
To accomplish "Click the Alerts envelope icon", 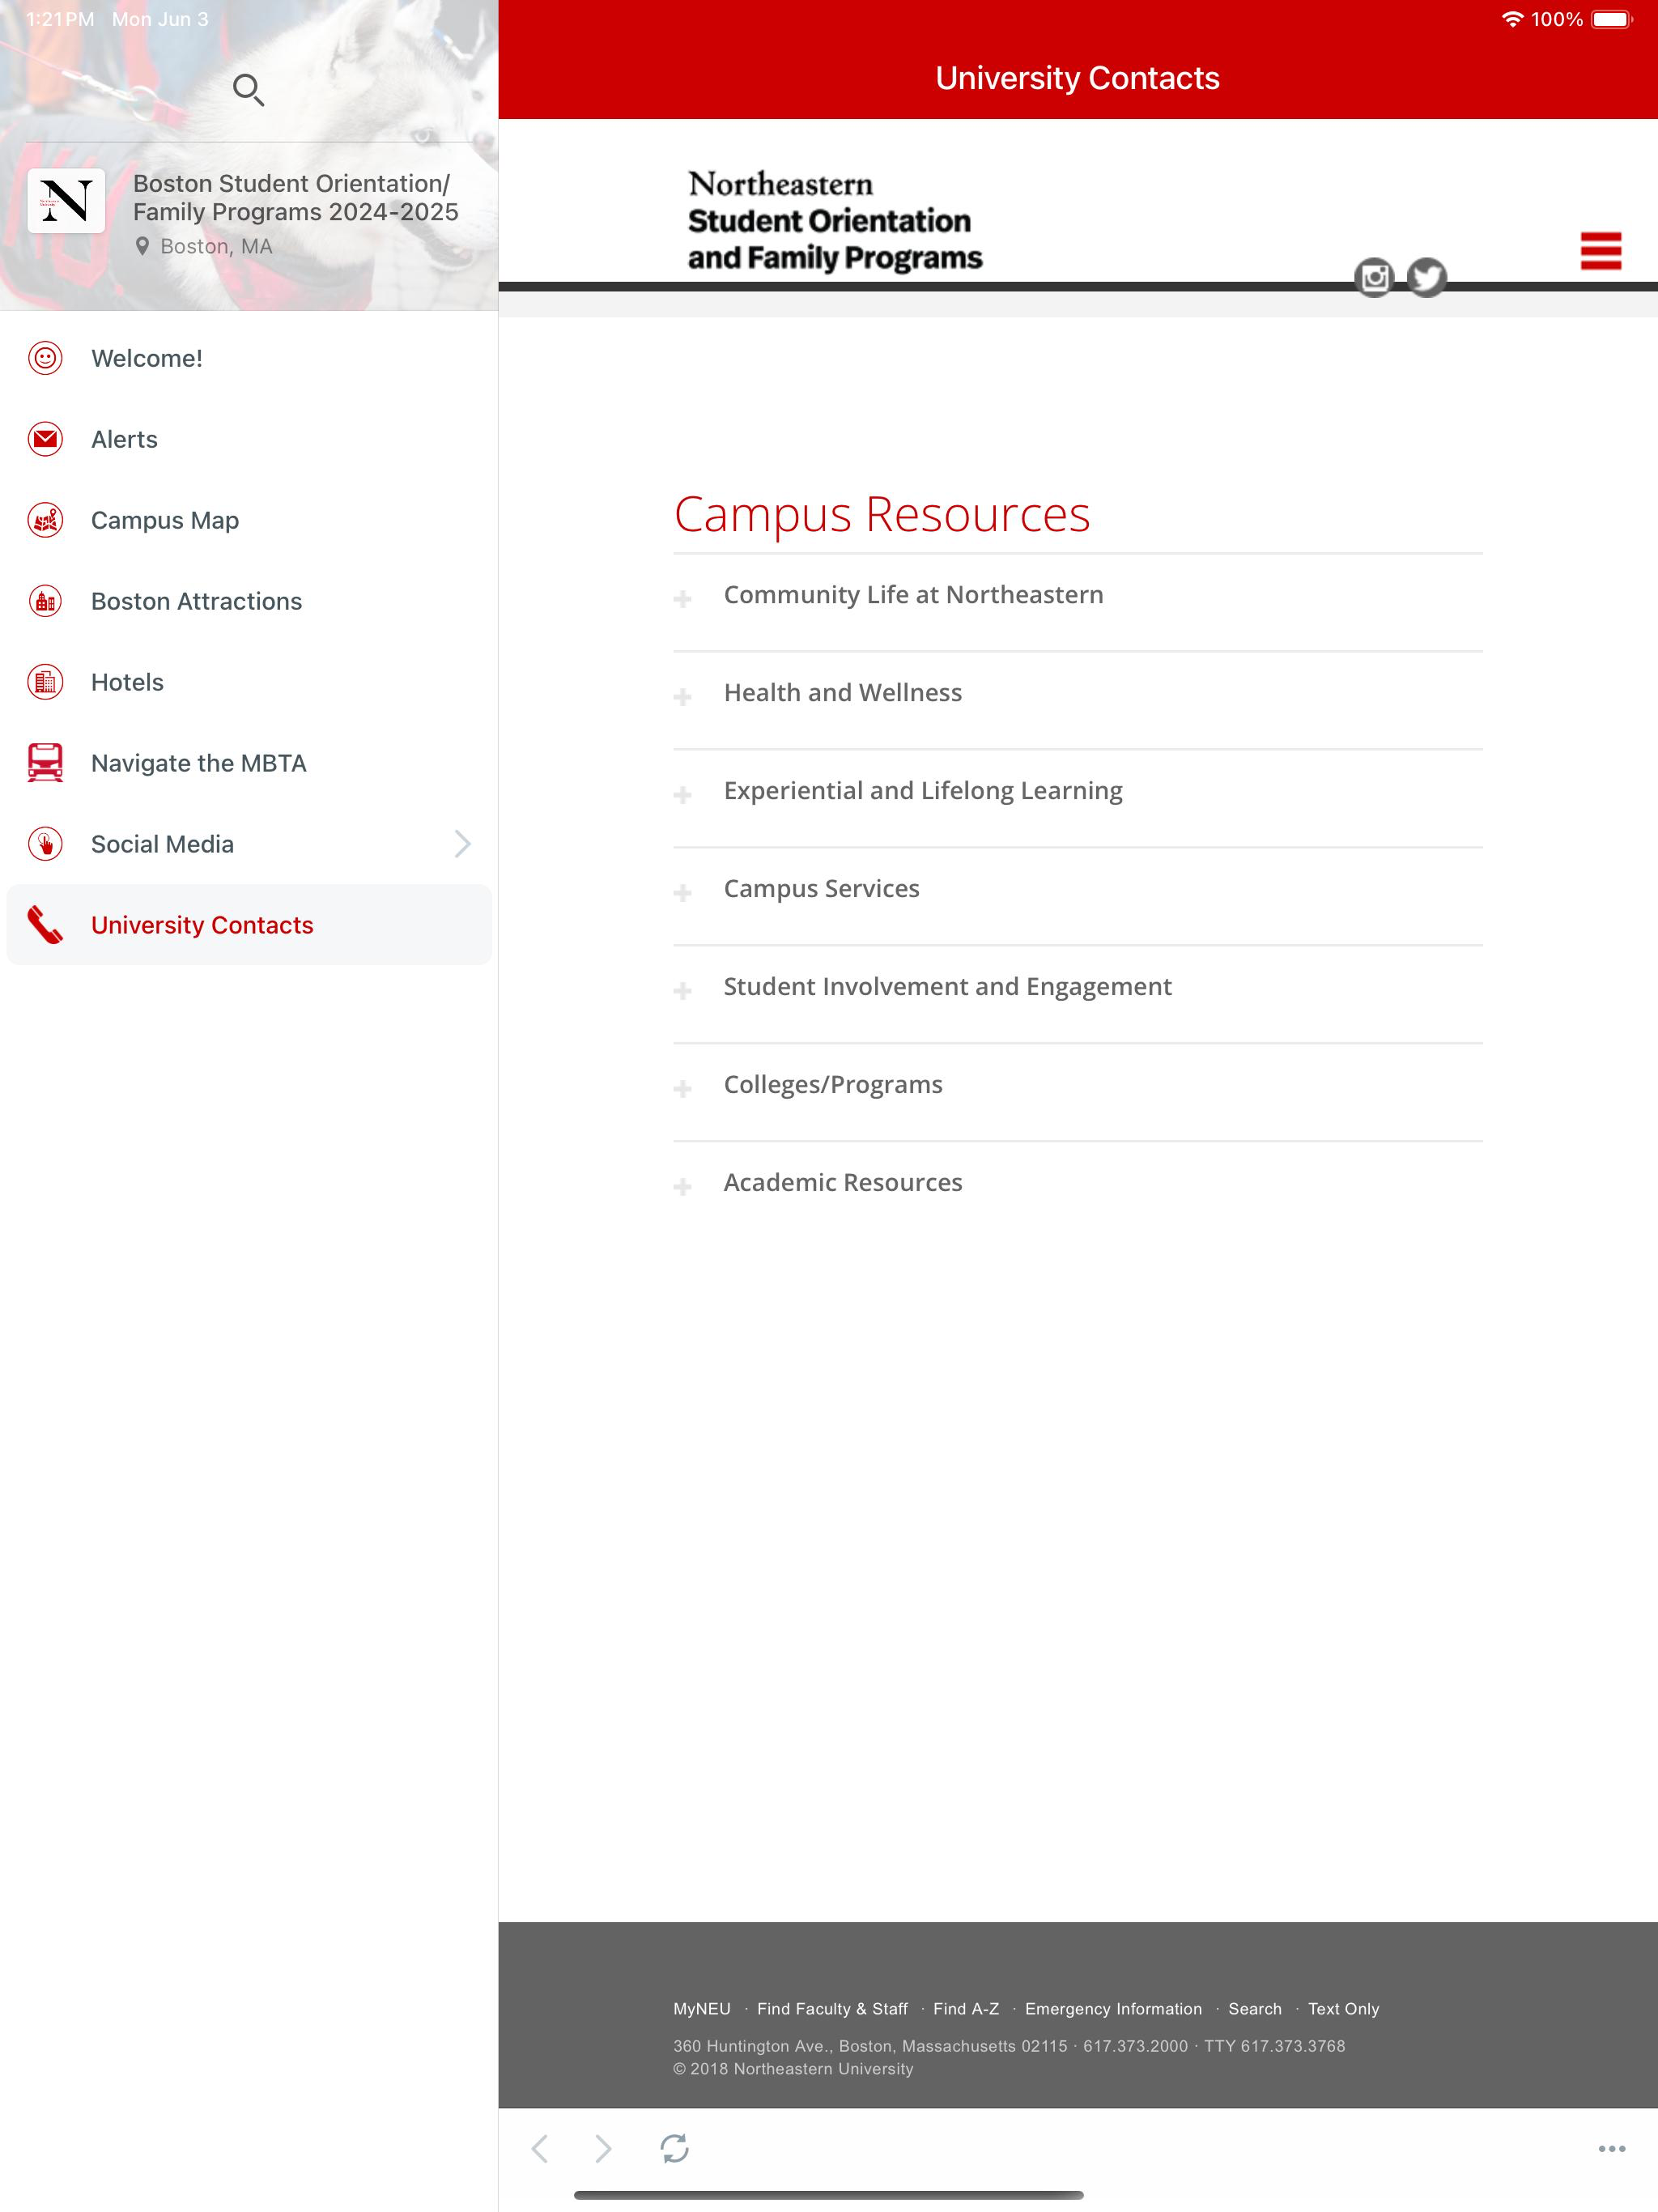I will (x=45, y=439).
